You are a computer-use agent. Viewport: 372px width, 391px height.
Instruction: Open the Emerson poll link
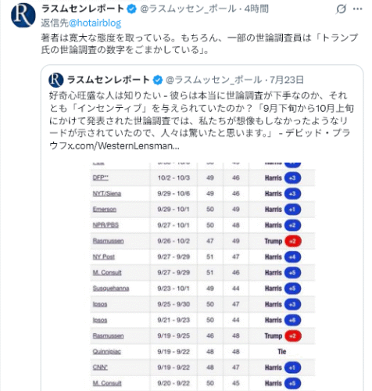coord(105,210)
